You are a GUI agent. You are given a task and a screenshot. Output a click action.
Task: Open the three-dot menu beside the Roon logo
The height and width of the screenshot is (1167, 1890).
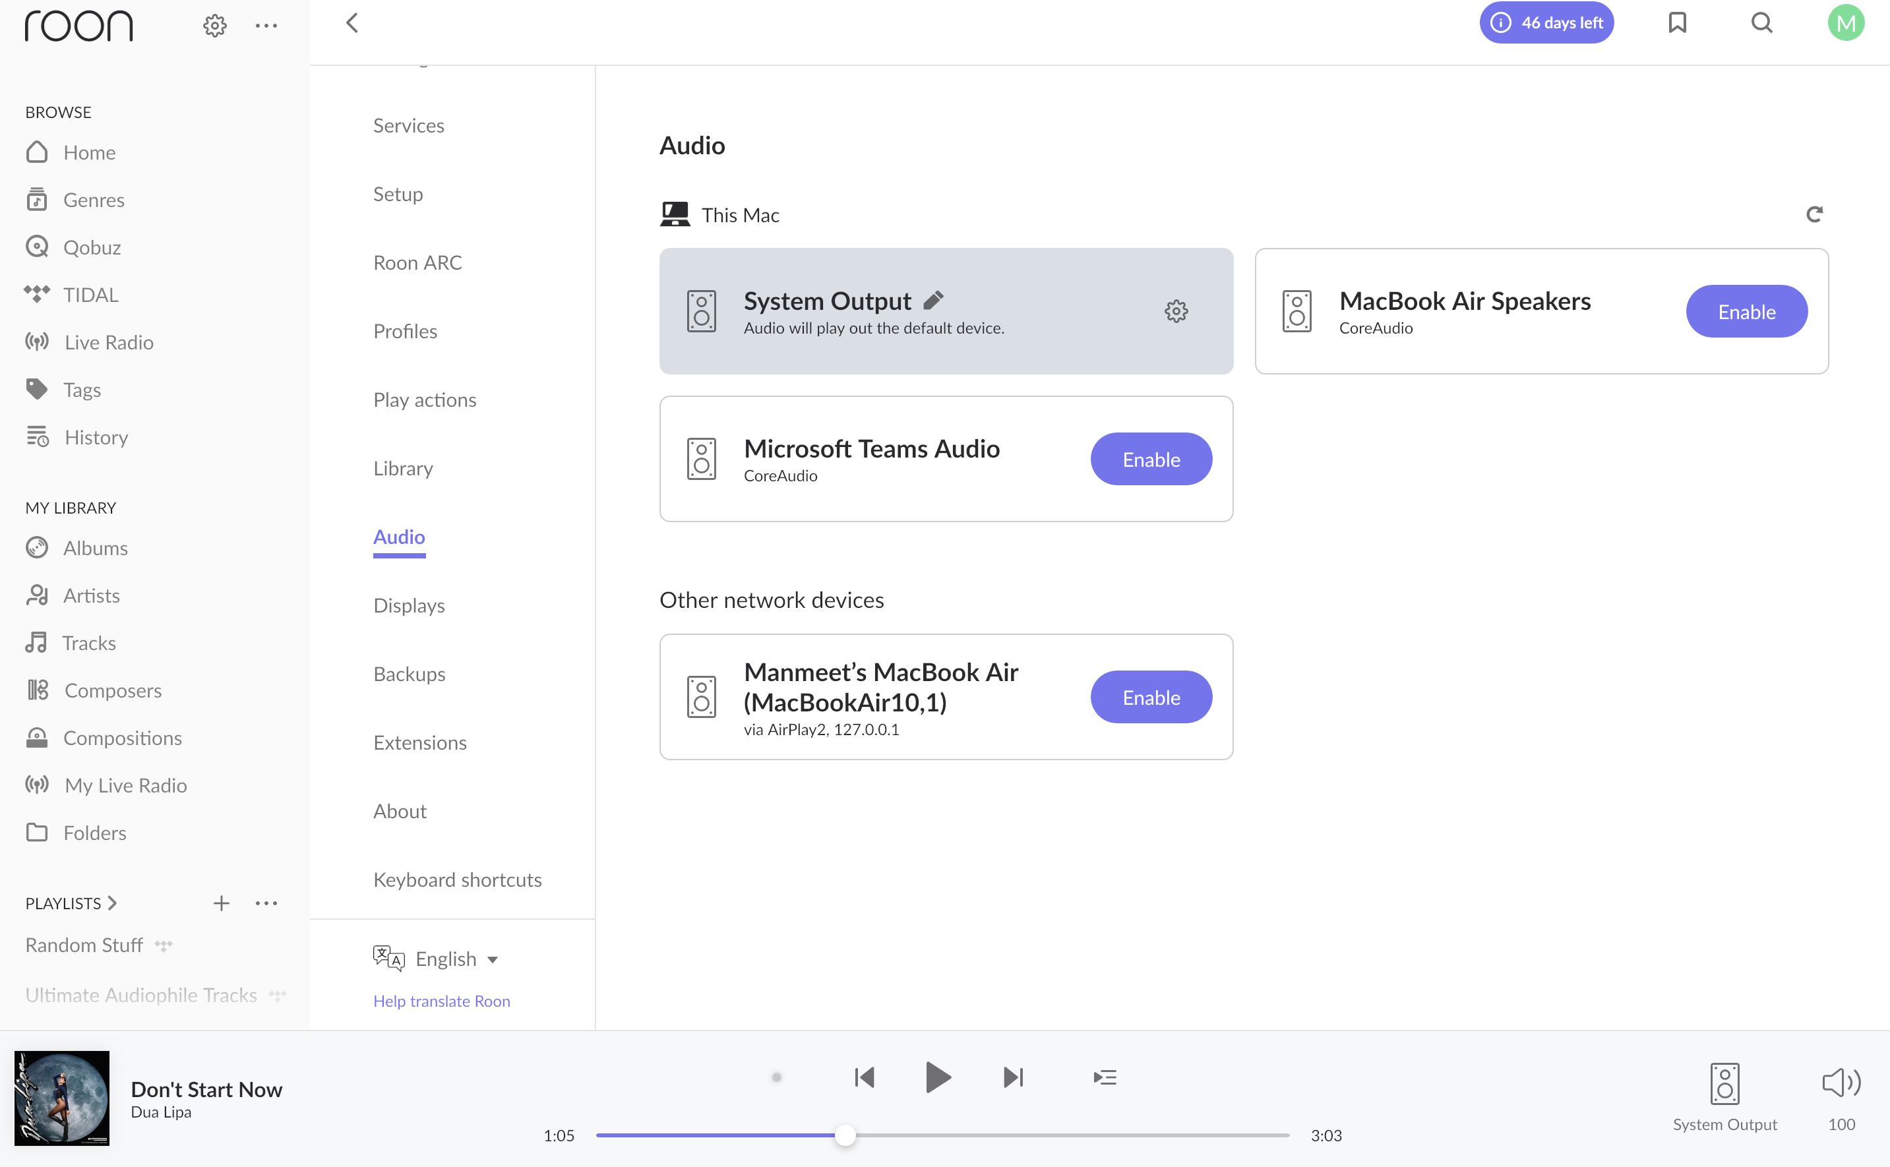pyautogui.click(x=266, y=26)
